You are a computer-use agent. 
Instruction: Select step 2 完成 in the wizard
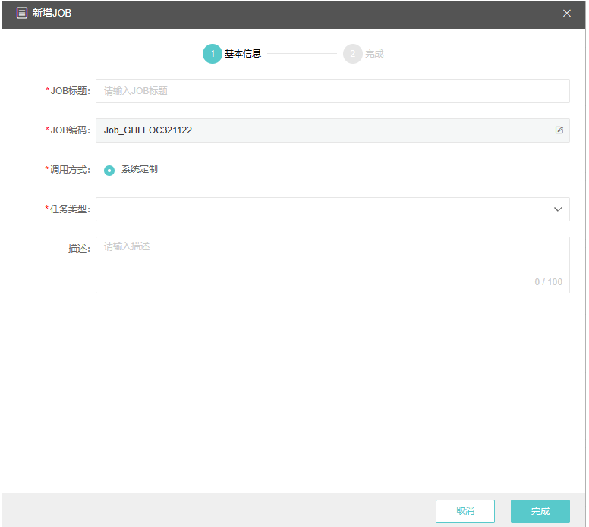(x=364, y=54)
